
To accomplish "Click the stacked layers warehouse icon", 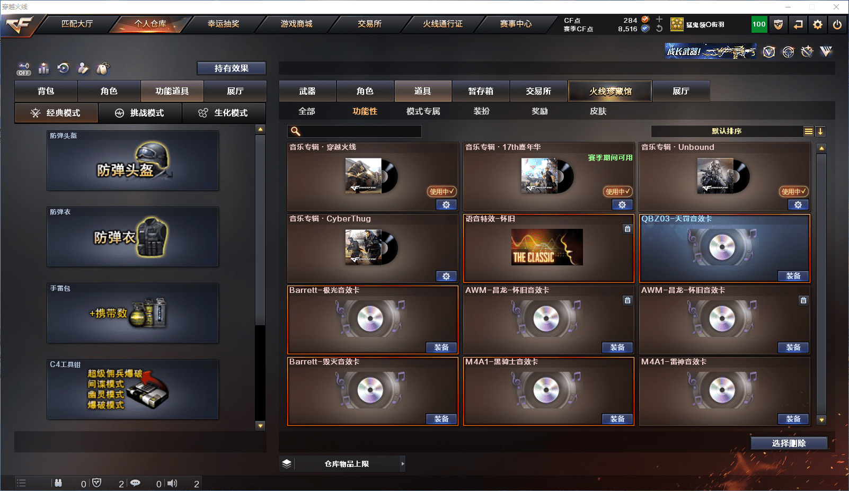I will tap(287, 463).
